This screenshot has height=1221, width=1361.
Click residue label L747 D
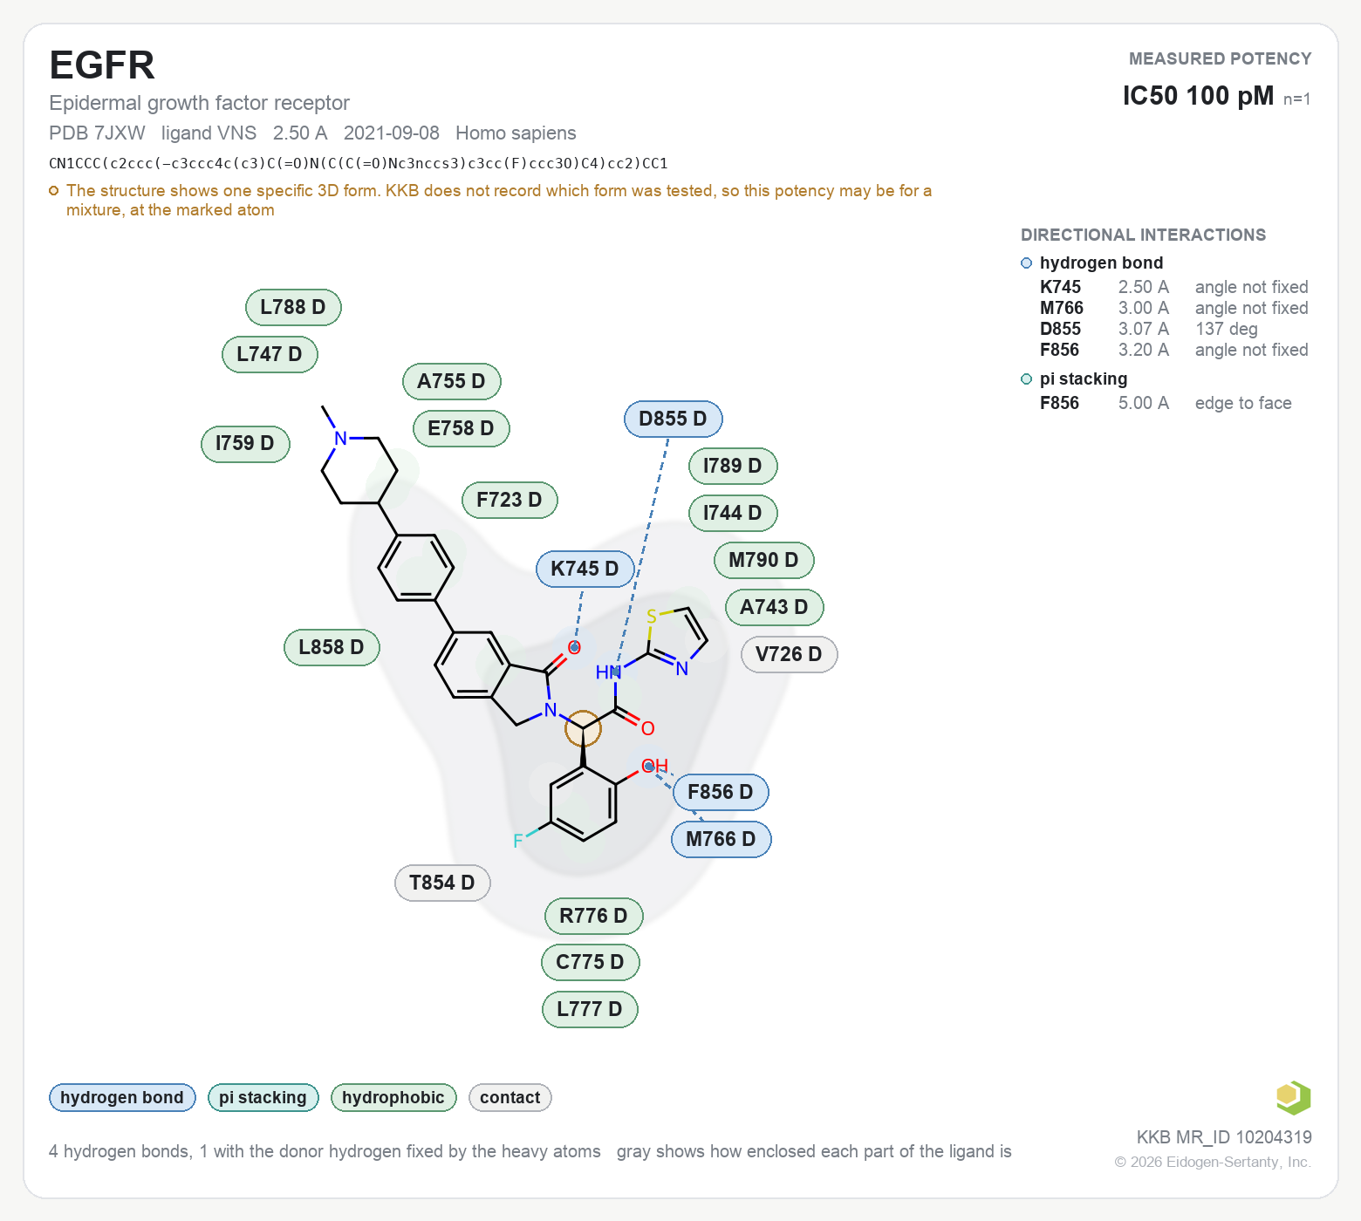[x=270, y=354]
